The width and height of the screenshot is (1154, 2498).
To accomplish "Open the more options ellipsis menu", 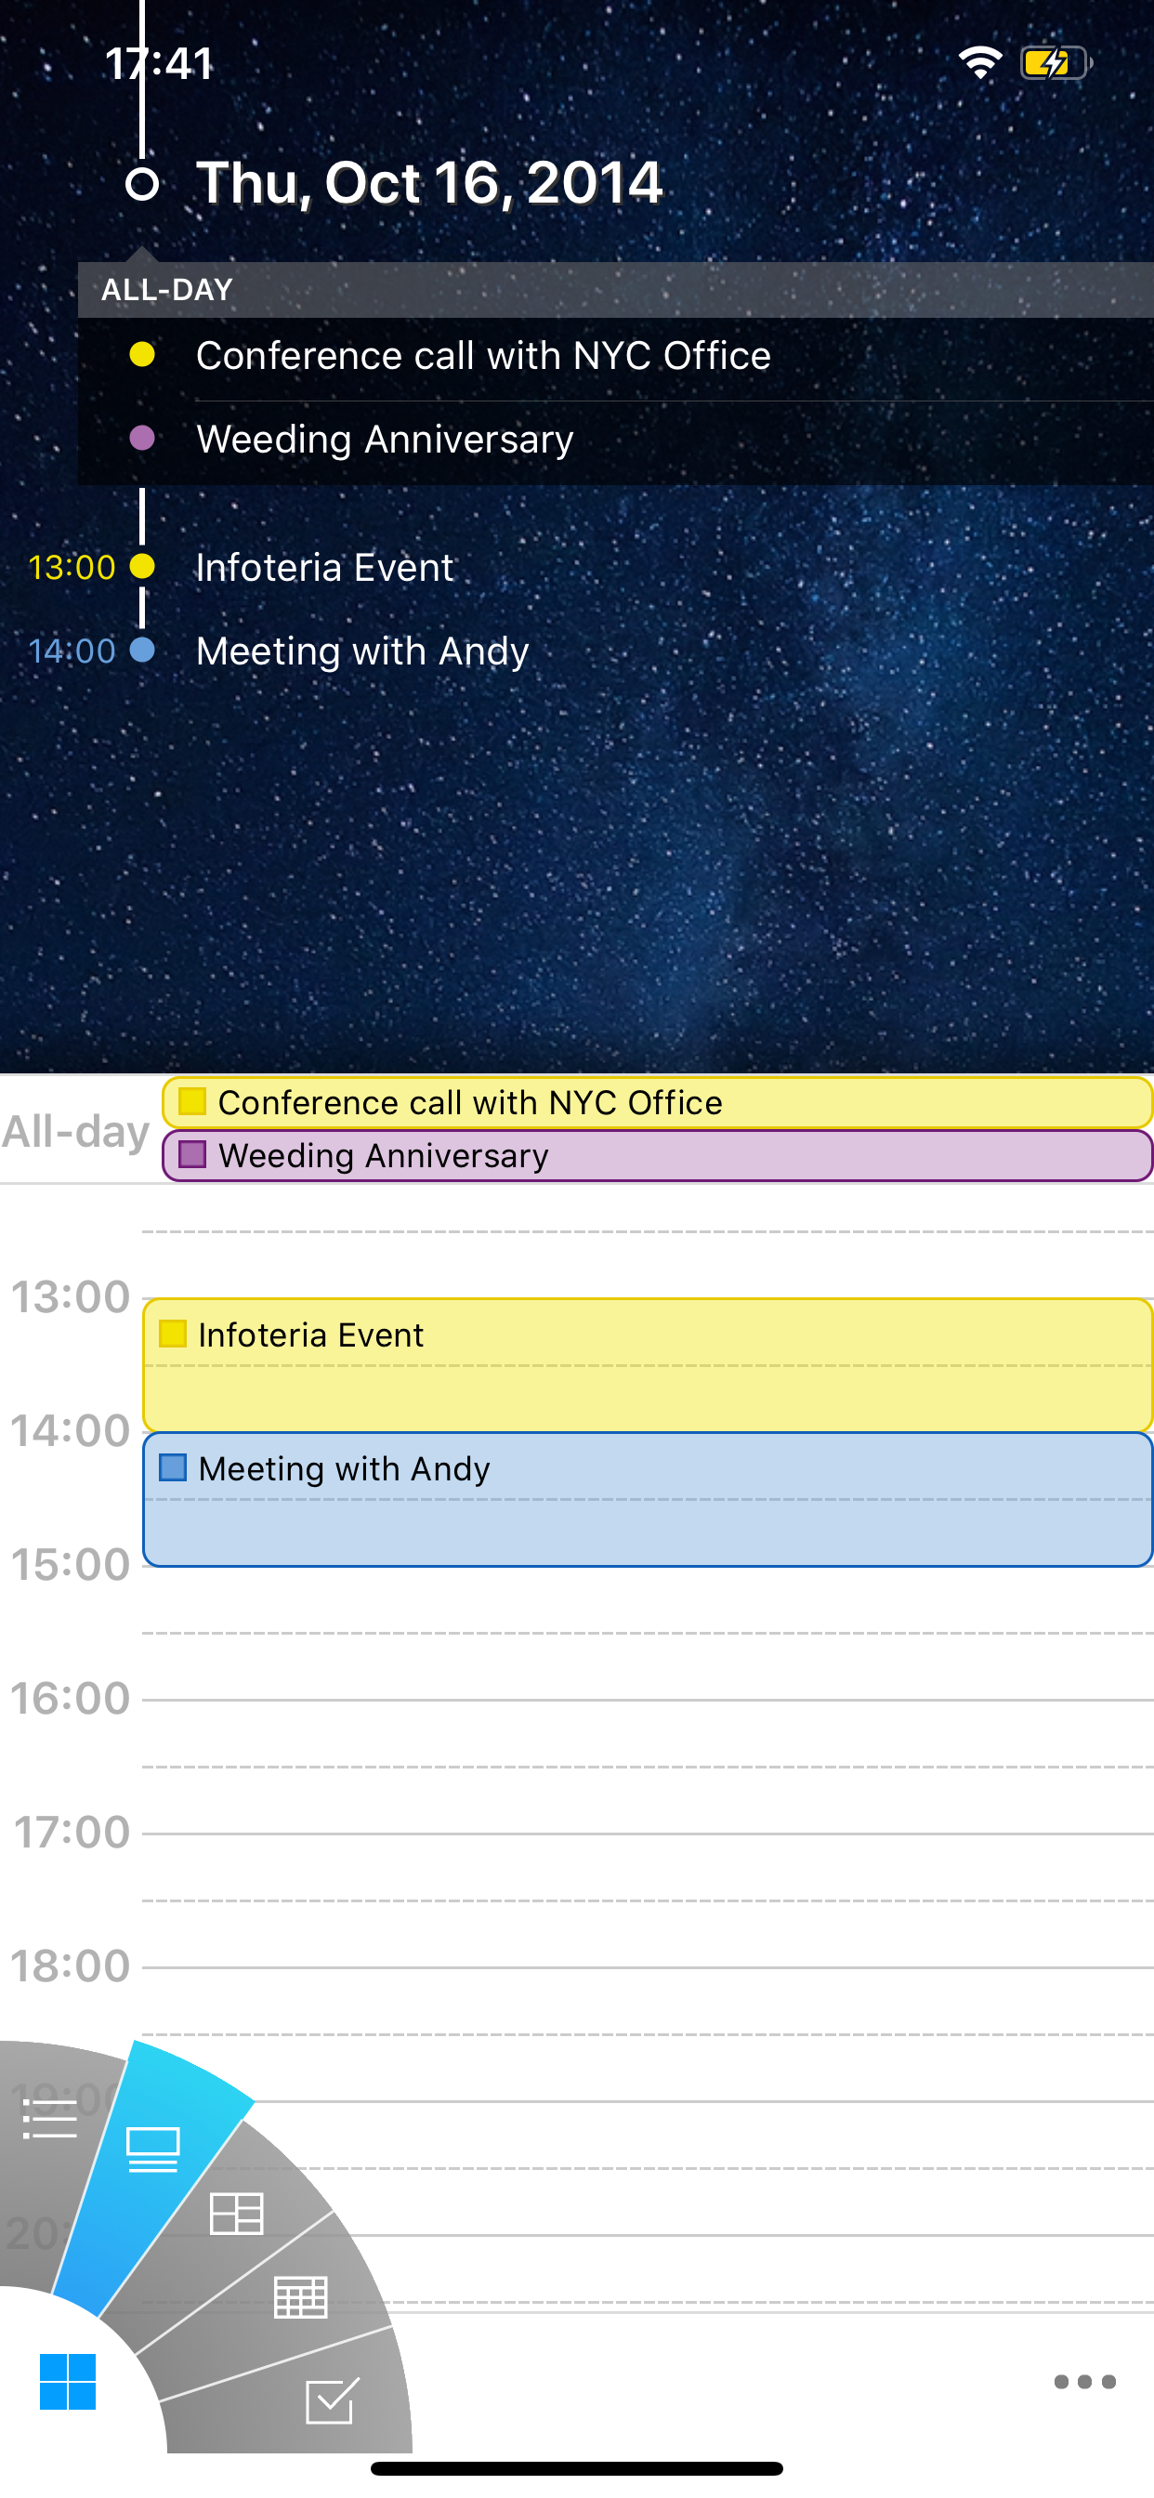I will click(x=1086, y=2383).
